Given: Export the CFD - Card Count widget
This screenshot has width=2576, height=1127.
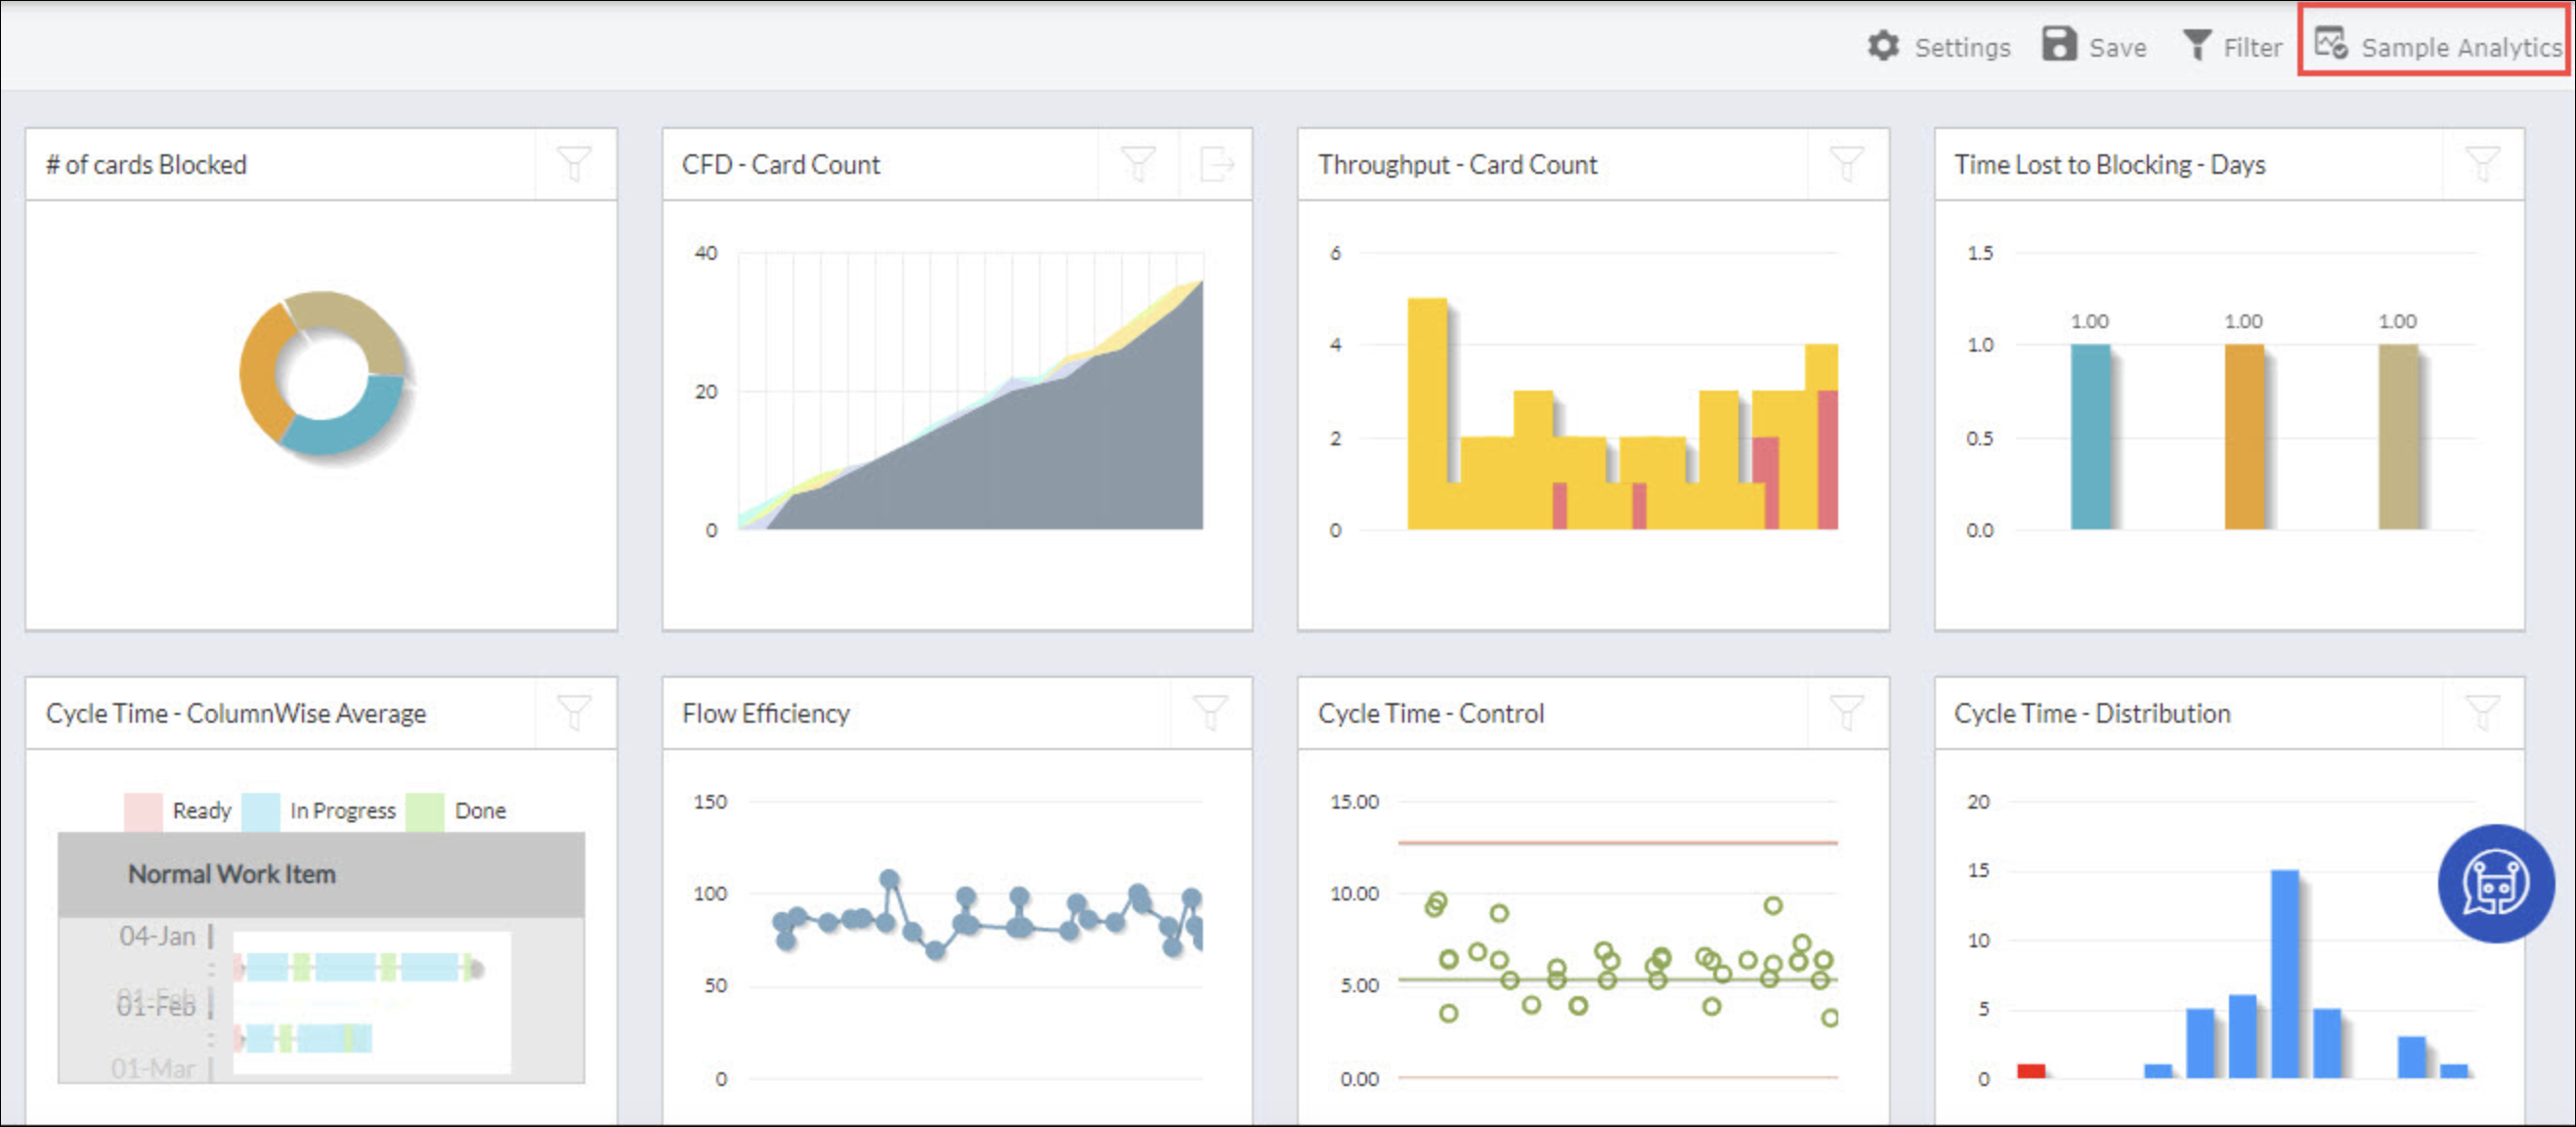Looking at the screenshot, I should (x=1216, y=164).
